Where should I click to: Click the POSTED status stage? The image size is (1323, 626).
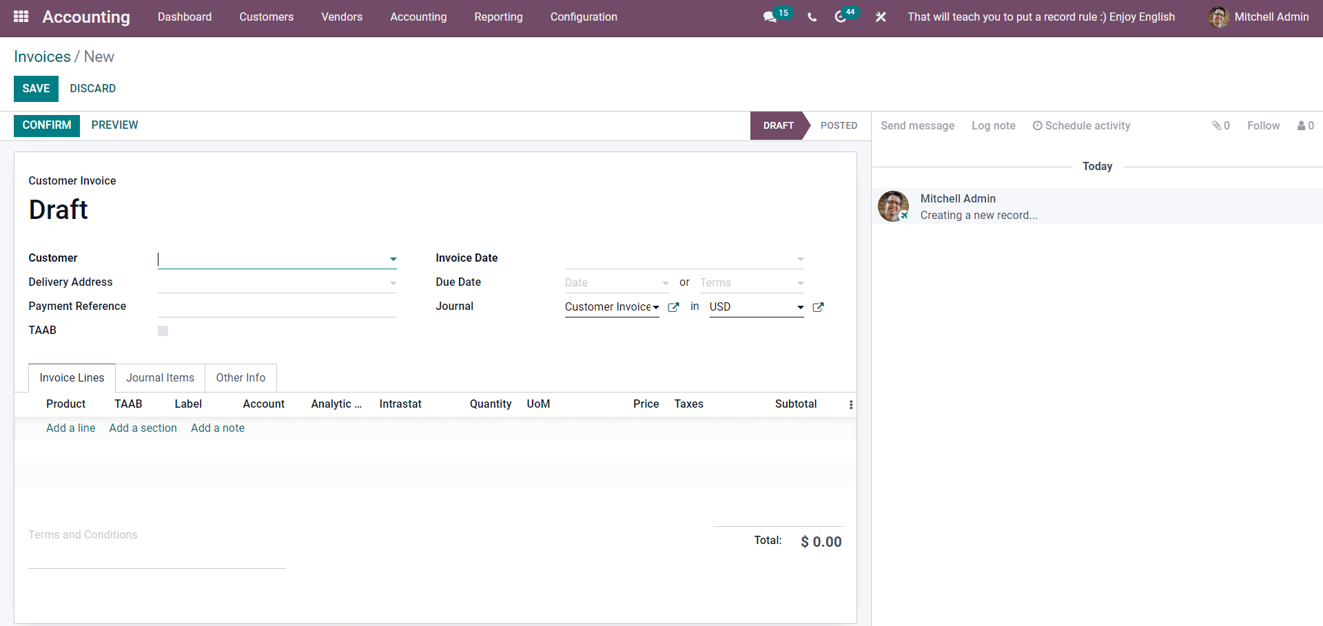click(839, 126)
